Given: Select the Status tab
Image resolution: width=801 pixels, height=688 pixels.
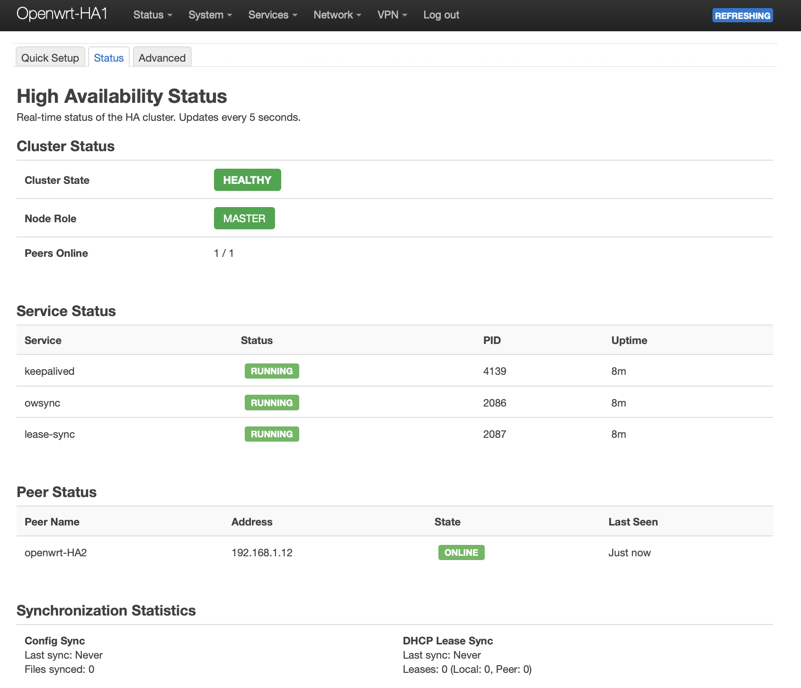Looking at the screenshot, I should (x=109, y=58).
